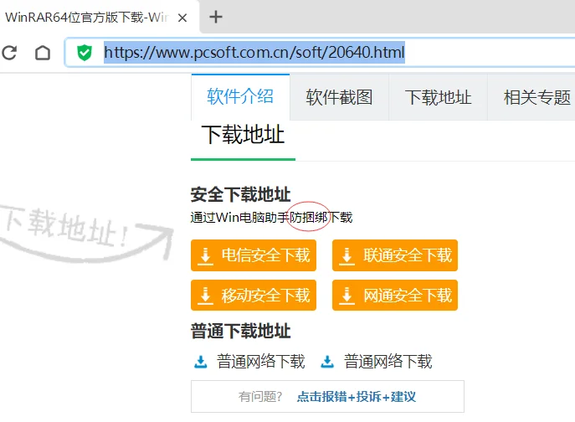The height and width of the screenshot is (422, 575).
Task: Click the 通过Win电脑助手防捆绑下载 text
Action: coord(271,218)
